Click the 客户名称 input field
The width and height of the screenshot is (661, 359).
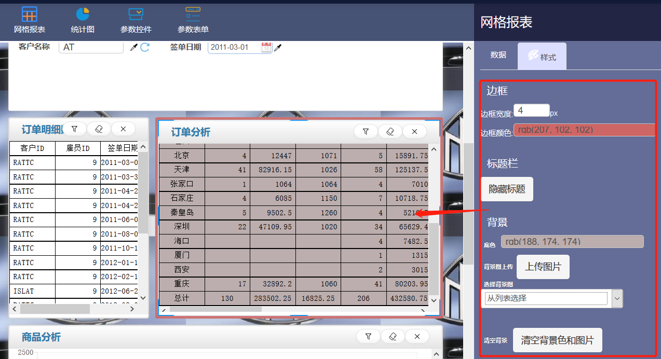click(x=91, y=47)
